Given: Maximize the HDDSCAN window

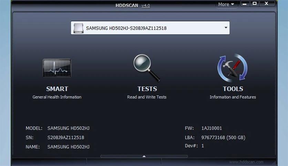Looking at the screenshot, I should click(x=255, y=3).
